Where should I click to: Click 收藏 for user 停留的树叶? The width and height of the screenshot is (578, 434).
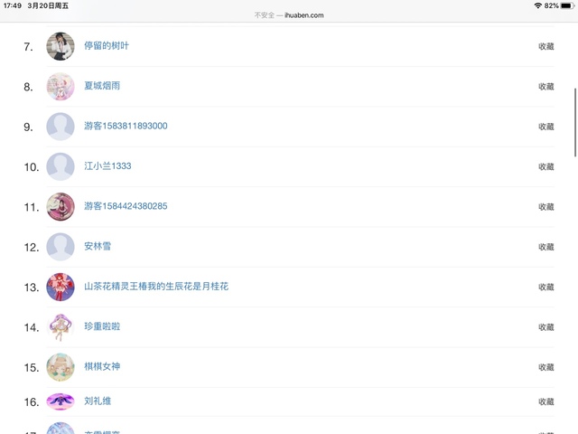[545, 46]
